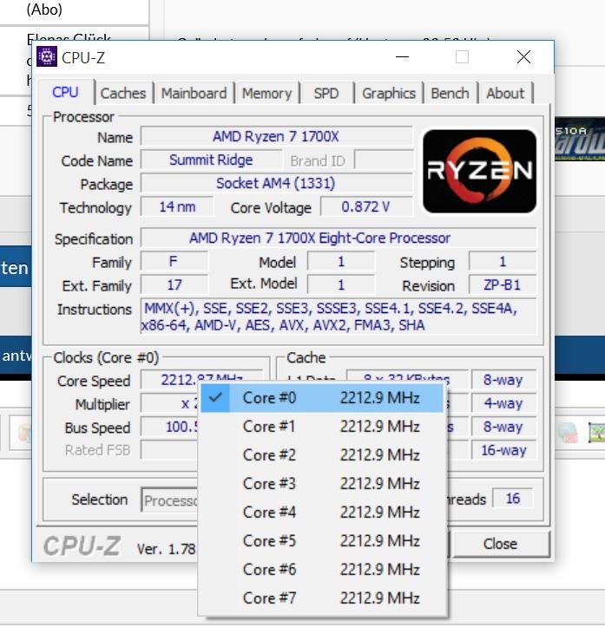Screen dimensions: 605x627
Task: Click the Core Speed value field
Action: 201,380
